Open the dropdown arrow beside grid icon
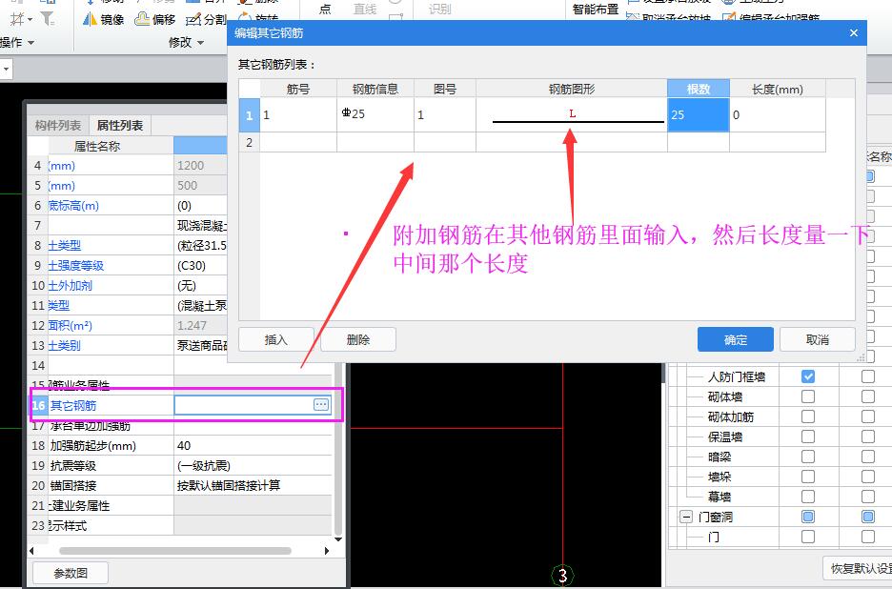The image size is (892, 589). tap(30, 20)
